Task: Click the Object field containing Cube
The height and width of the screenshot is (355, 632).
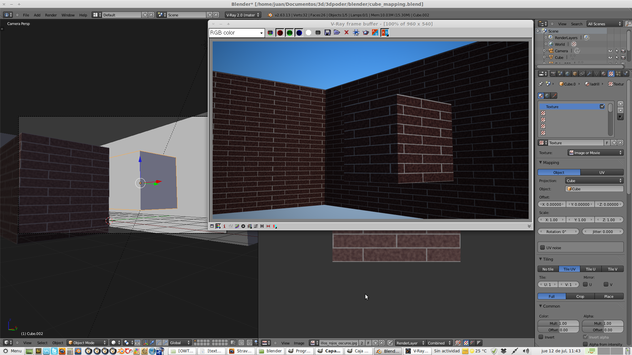Action: pos(594,189)
